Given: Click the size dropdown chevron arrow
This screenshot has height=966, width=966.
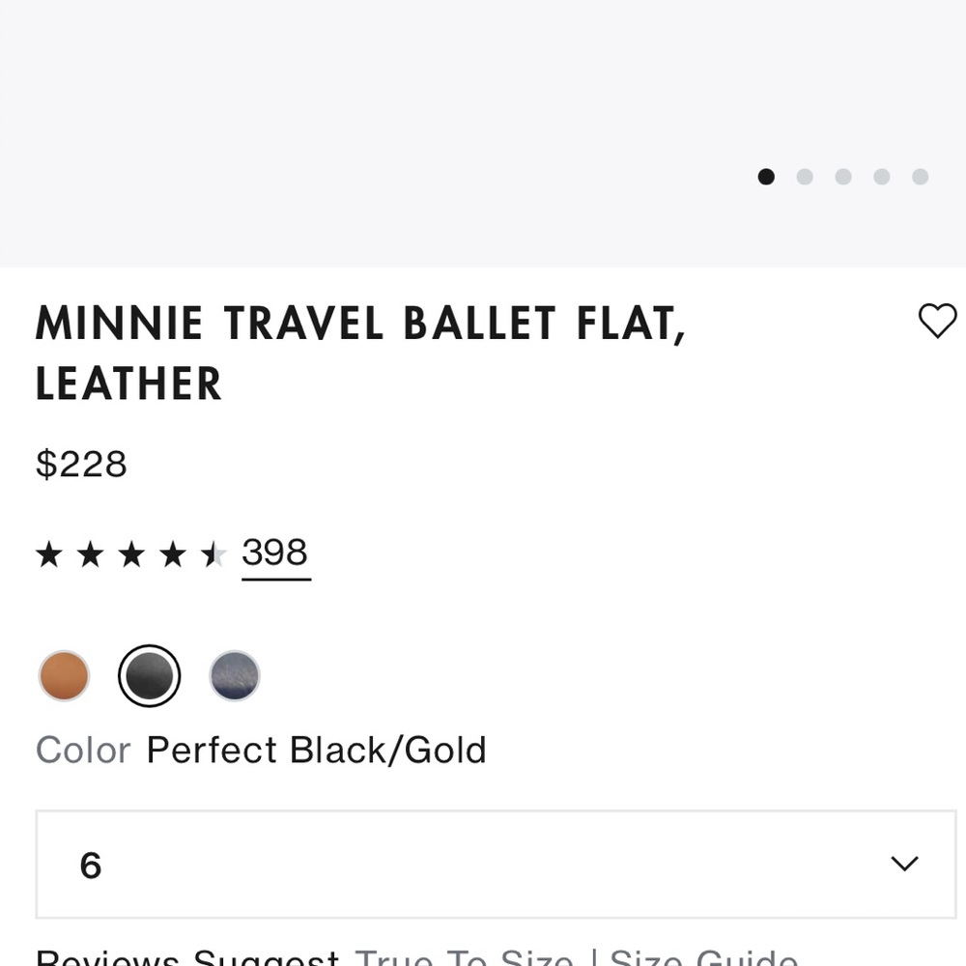Looking at the screenshot, I should [x=904, y=864].
